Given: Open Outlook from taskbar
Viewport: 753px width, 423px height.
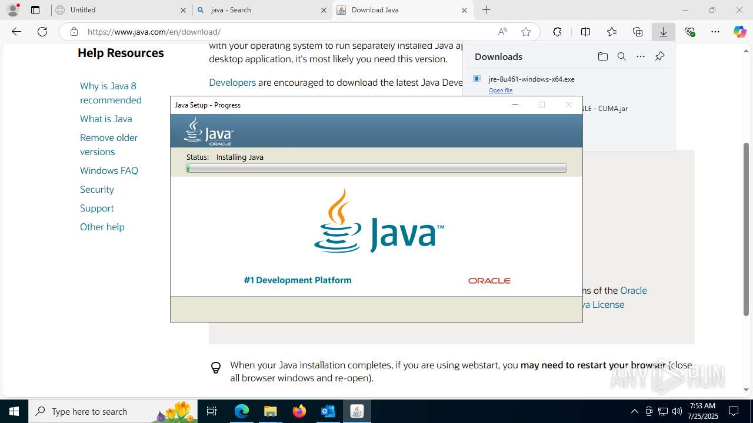Looking at the screenshot, I should coord(328,411).
